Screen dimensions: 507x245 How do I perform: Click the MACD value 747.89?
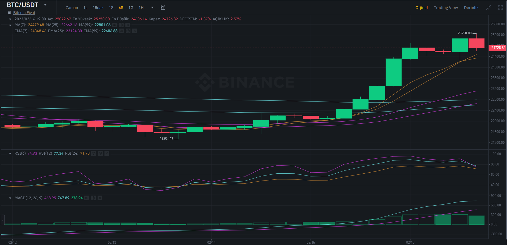tap(63, 198)
